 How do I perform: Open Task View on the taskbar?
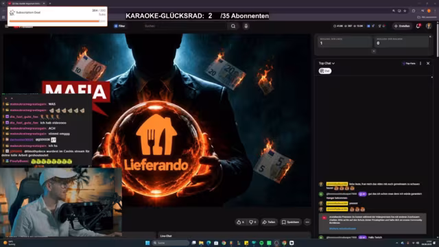tap(193, 243)
